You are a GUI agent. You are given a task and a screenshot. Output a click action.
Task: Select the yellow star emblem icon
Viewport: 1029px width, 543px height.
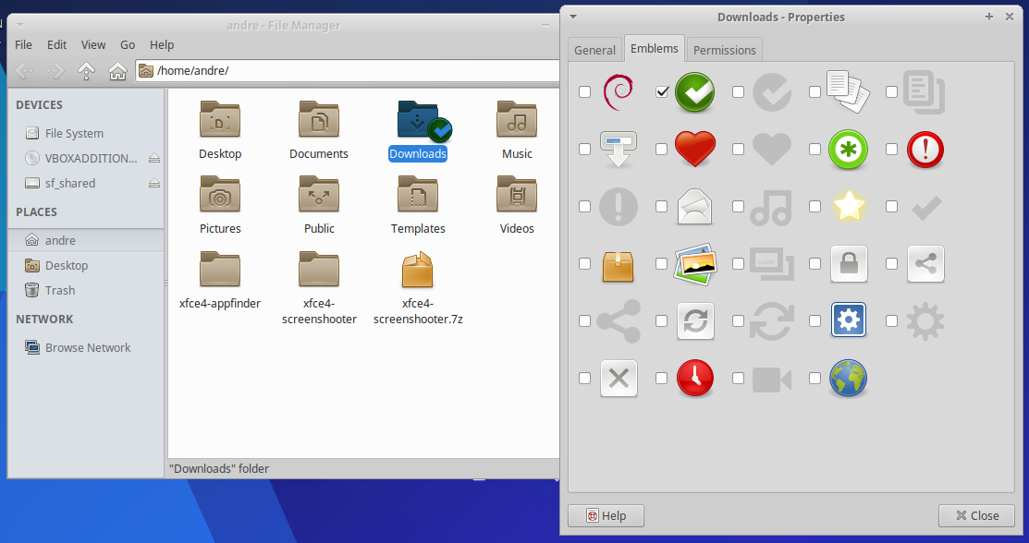[849, 206]
